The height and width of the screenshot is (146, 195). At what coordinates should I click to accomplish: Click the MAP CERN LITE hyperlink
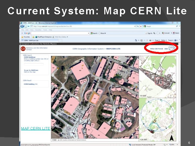(35, 128)
